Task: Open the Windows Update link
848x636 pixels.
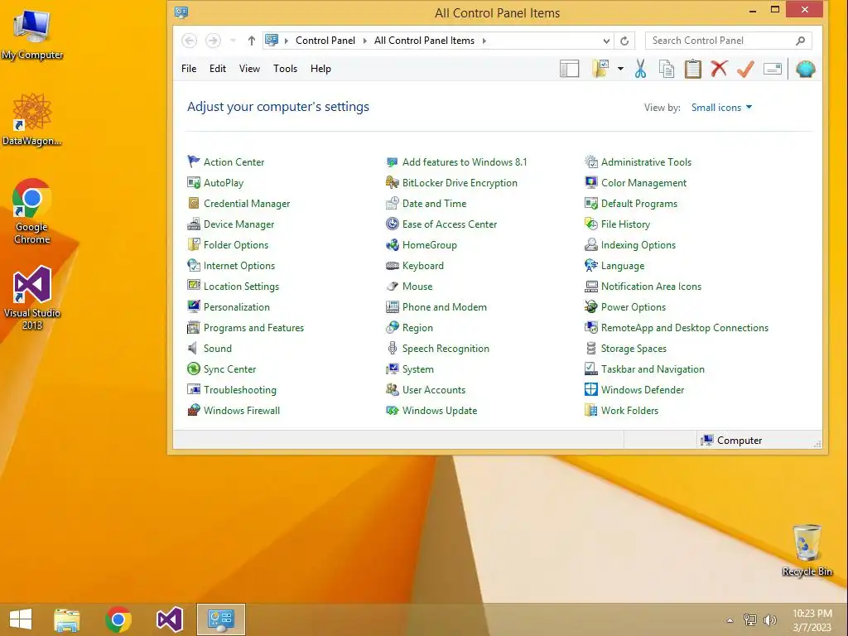Action: (x=440, y=411)
